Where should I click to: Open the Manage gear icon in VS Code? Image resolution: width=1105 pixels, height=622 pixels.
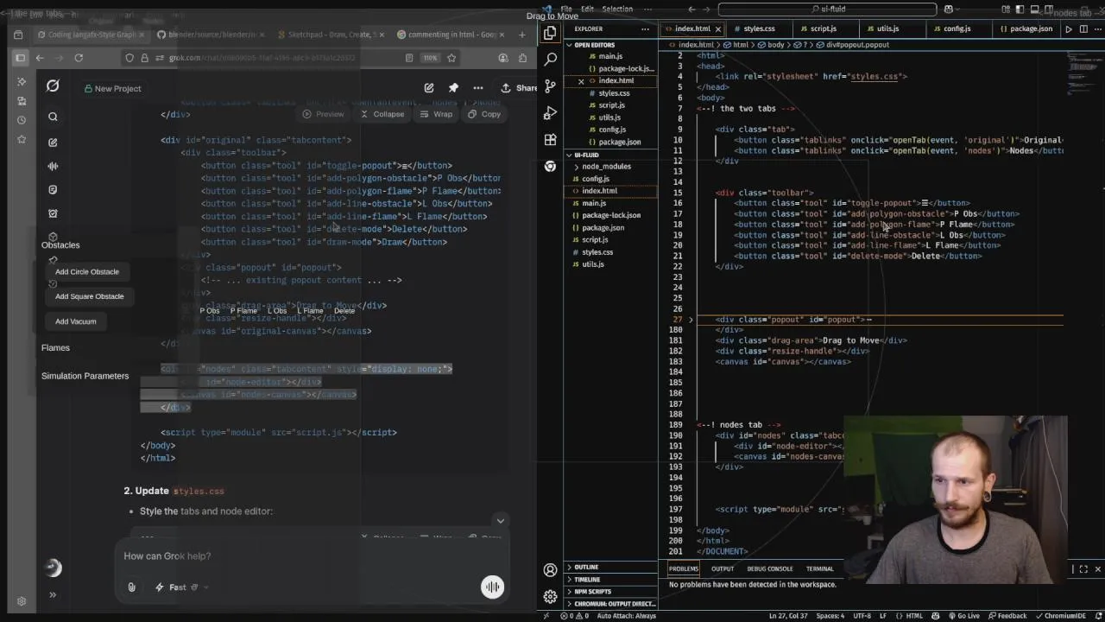[550, 596]
